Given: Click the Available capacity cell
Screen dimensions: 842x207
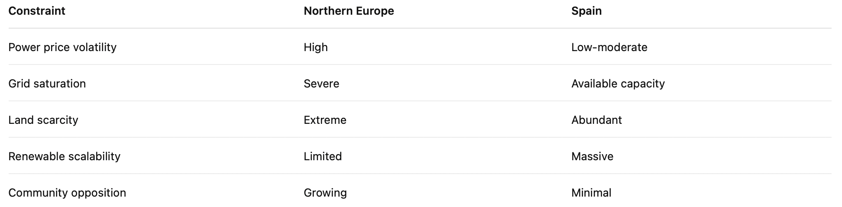Looking at the screenshot, I should [618, 84].
